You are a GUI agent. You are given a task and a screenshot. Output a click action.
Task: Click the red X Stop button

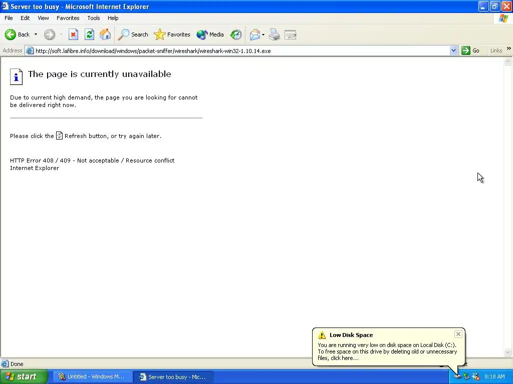point(73,34)
